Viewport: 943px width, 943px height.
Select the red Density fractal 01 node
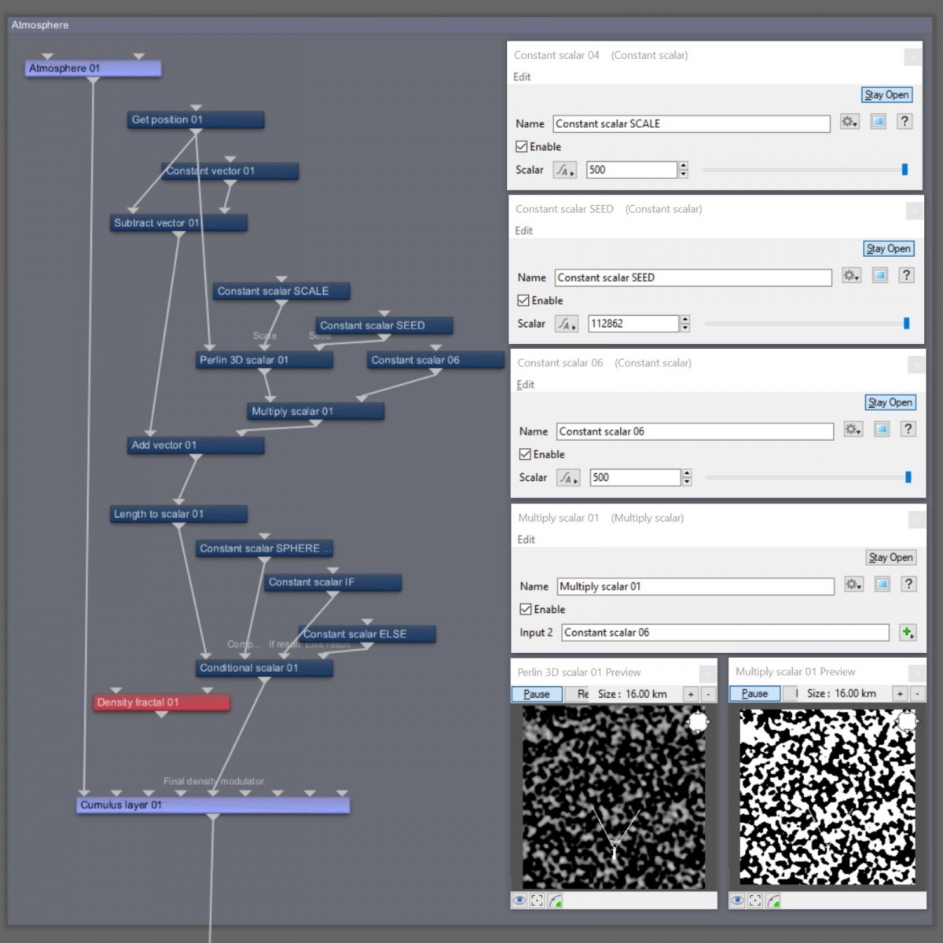point(161,703)
